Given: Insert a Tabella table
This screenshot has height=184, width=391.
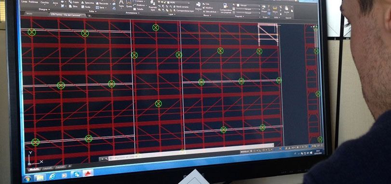Looking at the screenshot, I should [138, 9].
